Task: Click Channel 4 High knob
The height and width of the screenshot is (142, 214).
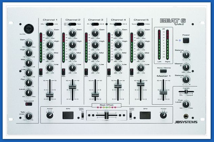Action: 118,45
